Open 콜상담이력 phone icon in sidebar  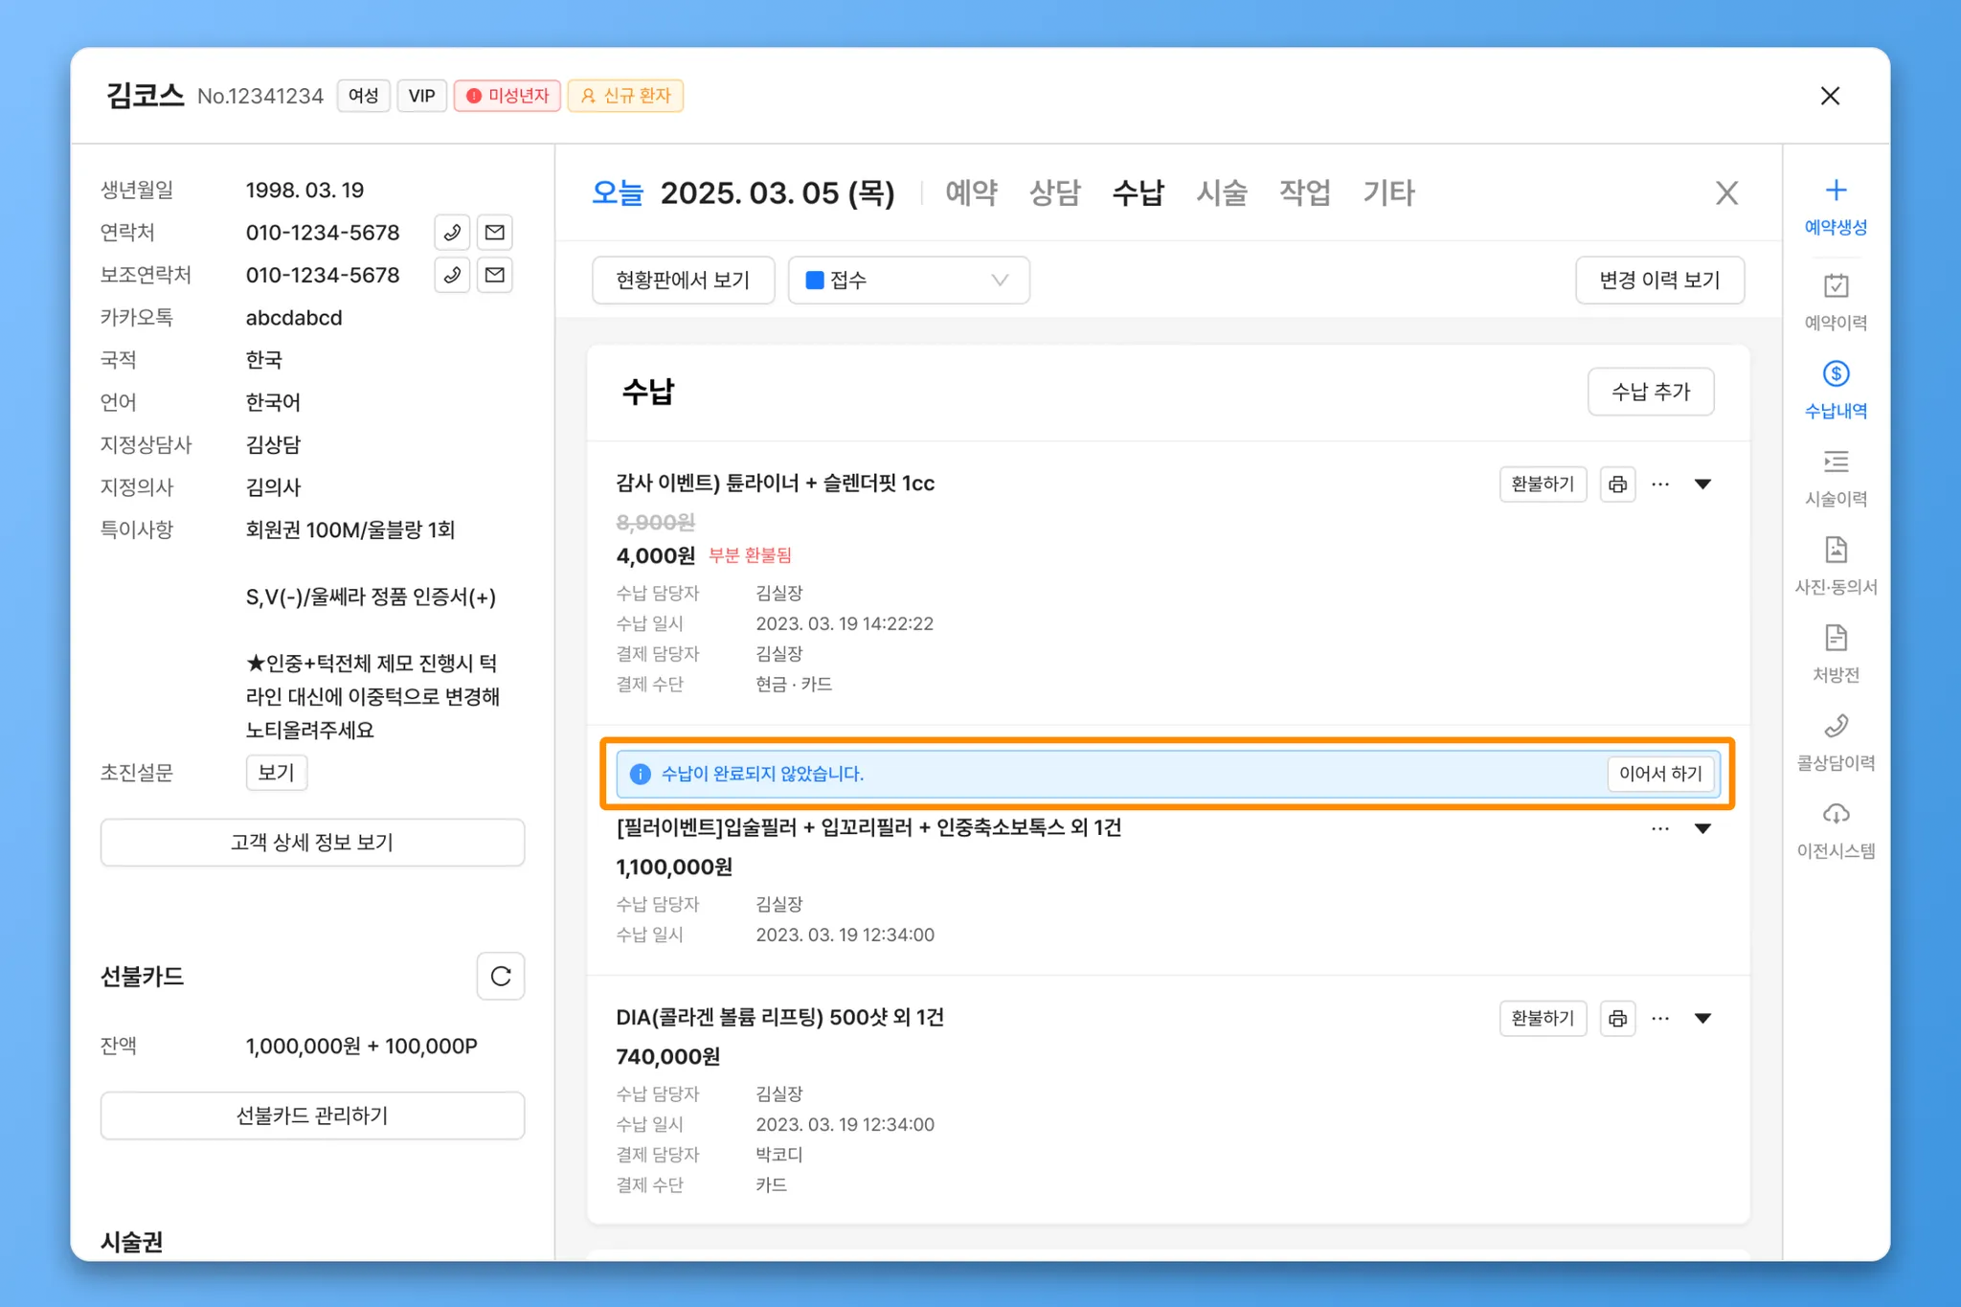tap(1835, 727)
